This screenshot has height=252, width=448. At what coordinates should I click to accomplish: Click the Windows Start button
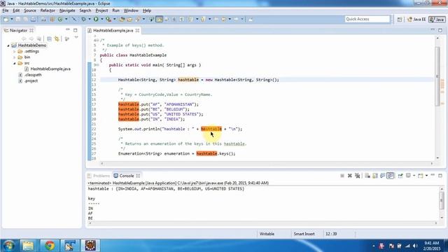point(9,246)
